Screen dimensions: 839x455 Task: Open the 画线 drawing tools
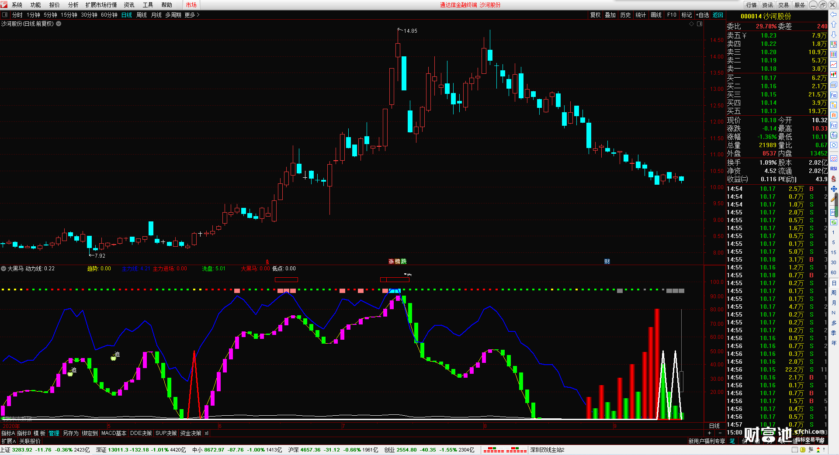(656, 15)
